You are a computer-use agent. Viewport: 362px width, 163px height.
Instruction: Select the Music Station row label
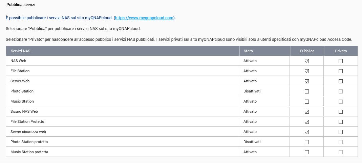click(22, 101)
